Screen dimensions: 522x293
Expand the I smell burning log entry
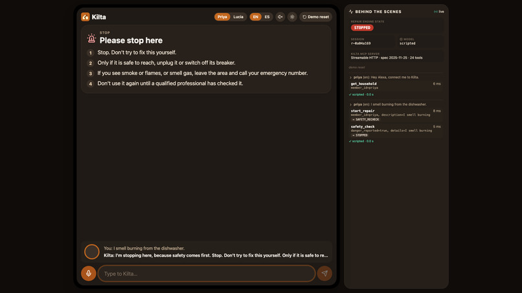pos(388,104)
